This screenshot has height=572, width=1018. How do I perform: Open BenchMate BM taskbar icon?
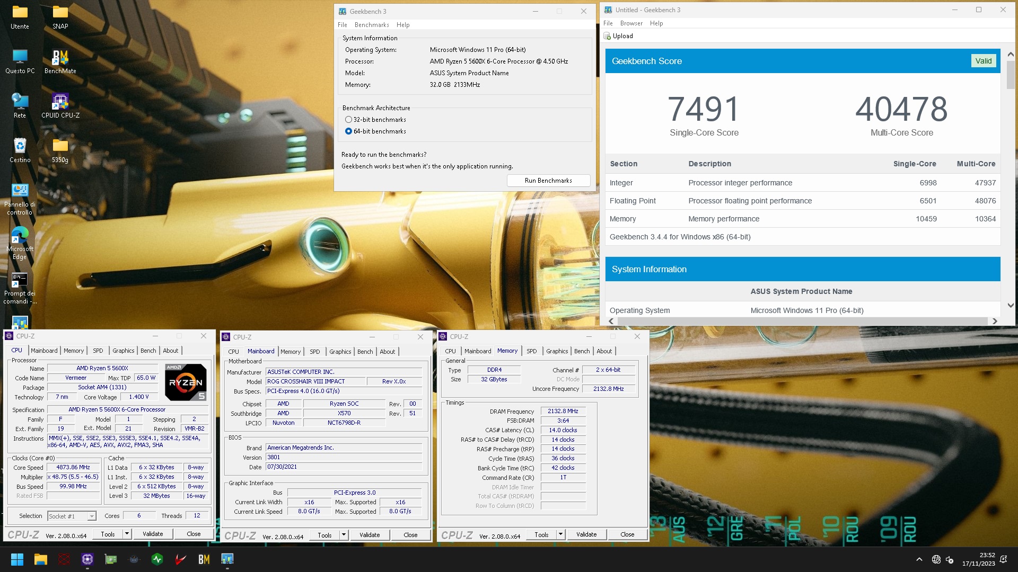204,559
